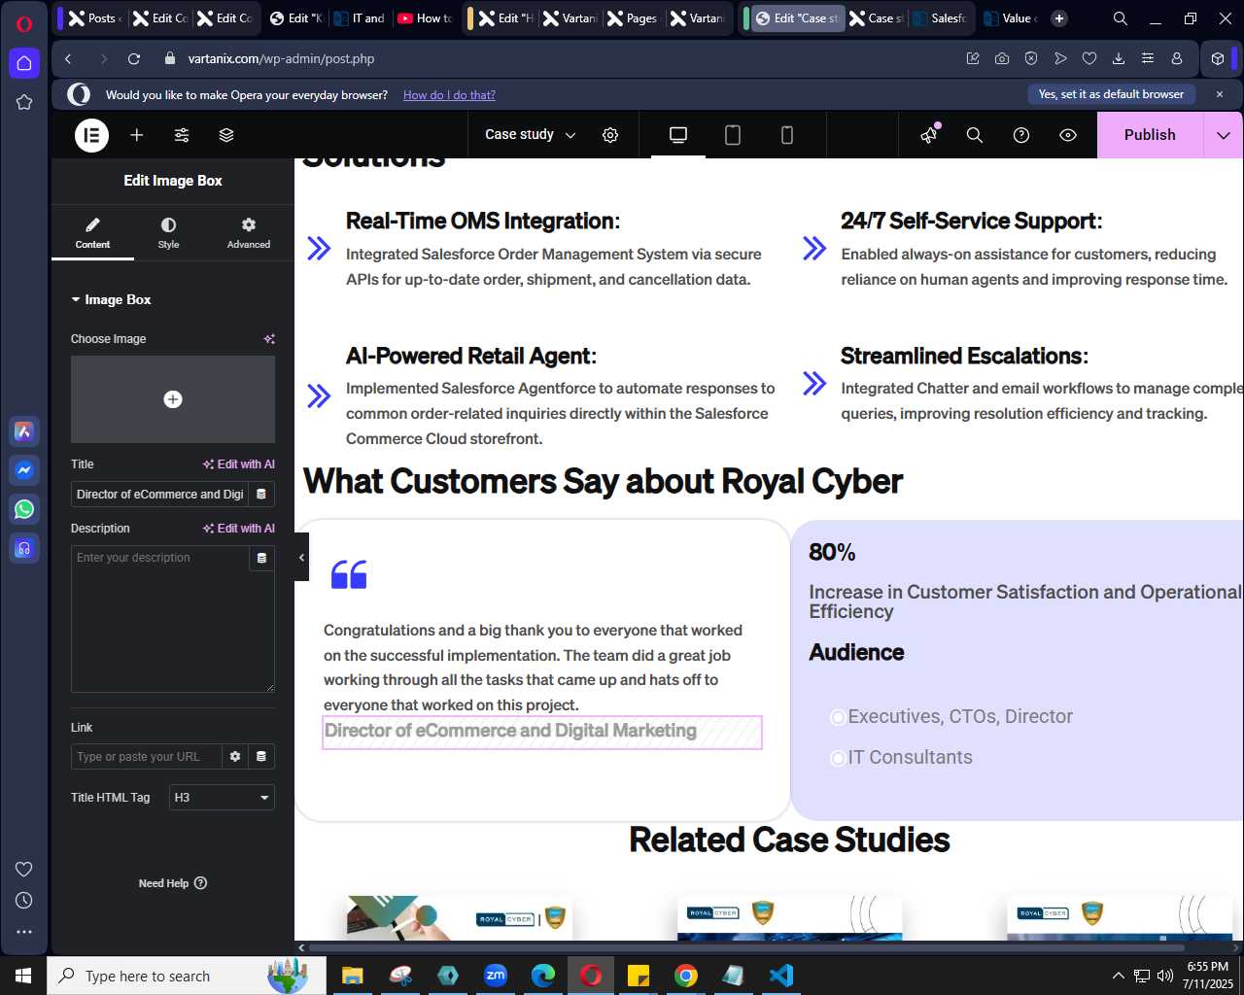
Task: Switch to the Advanced tab
Action: coord(249,233)
